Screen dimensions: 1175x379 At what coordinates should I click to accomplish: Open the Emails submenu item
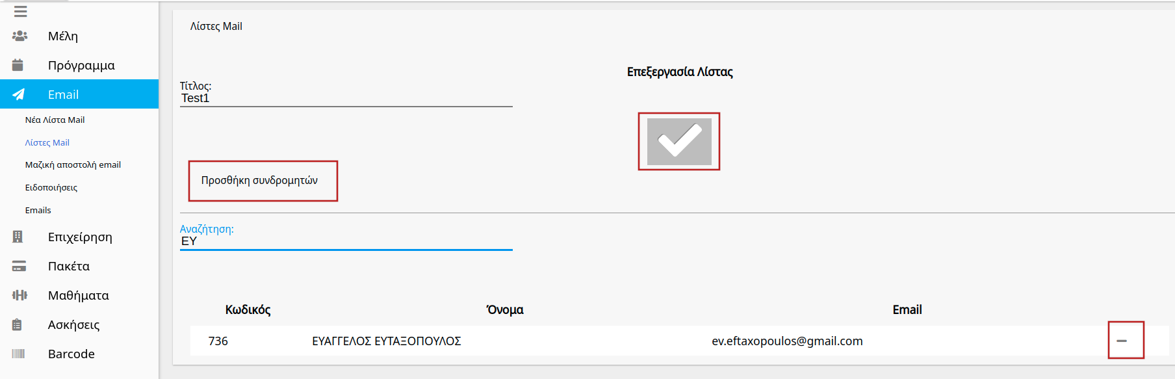click(38, 210)
